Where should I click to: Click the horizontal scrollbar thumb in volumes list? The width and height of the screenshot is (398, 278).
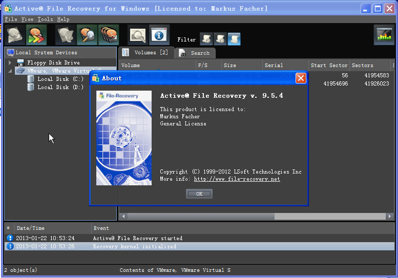(x=201, y=217)
